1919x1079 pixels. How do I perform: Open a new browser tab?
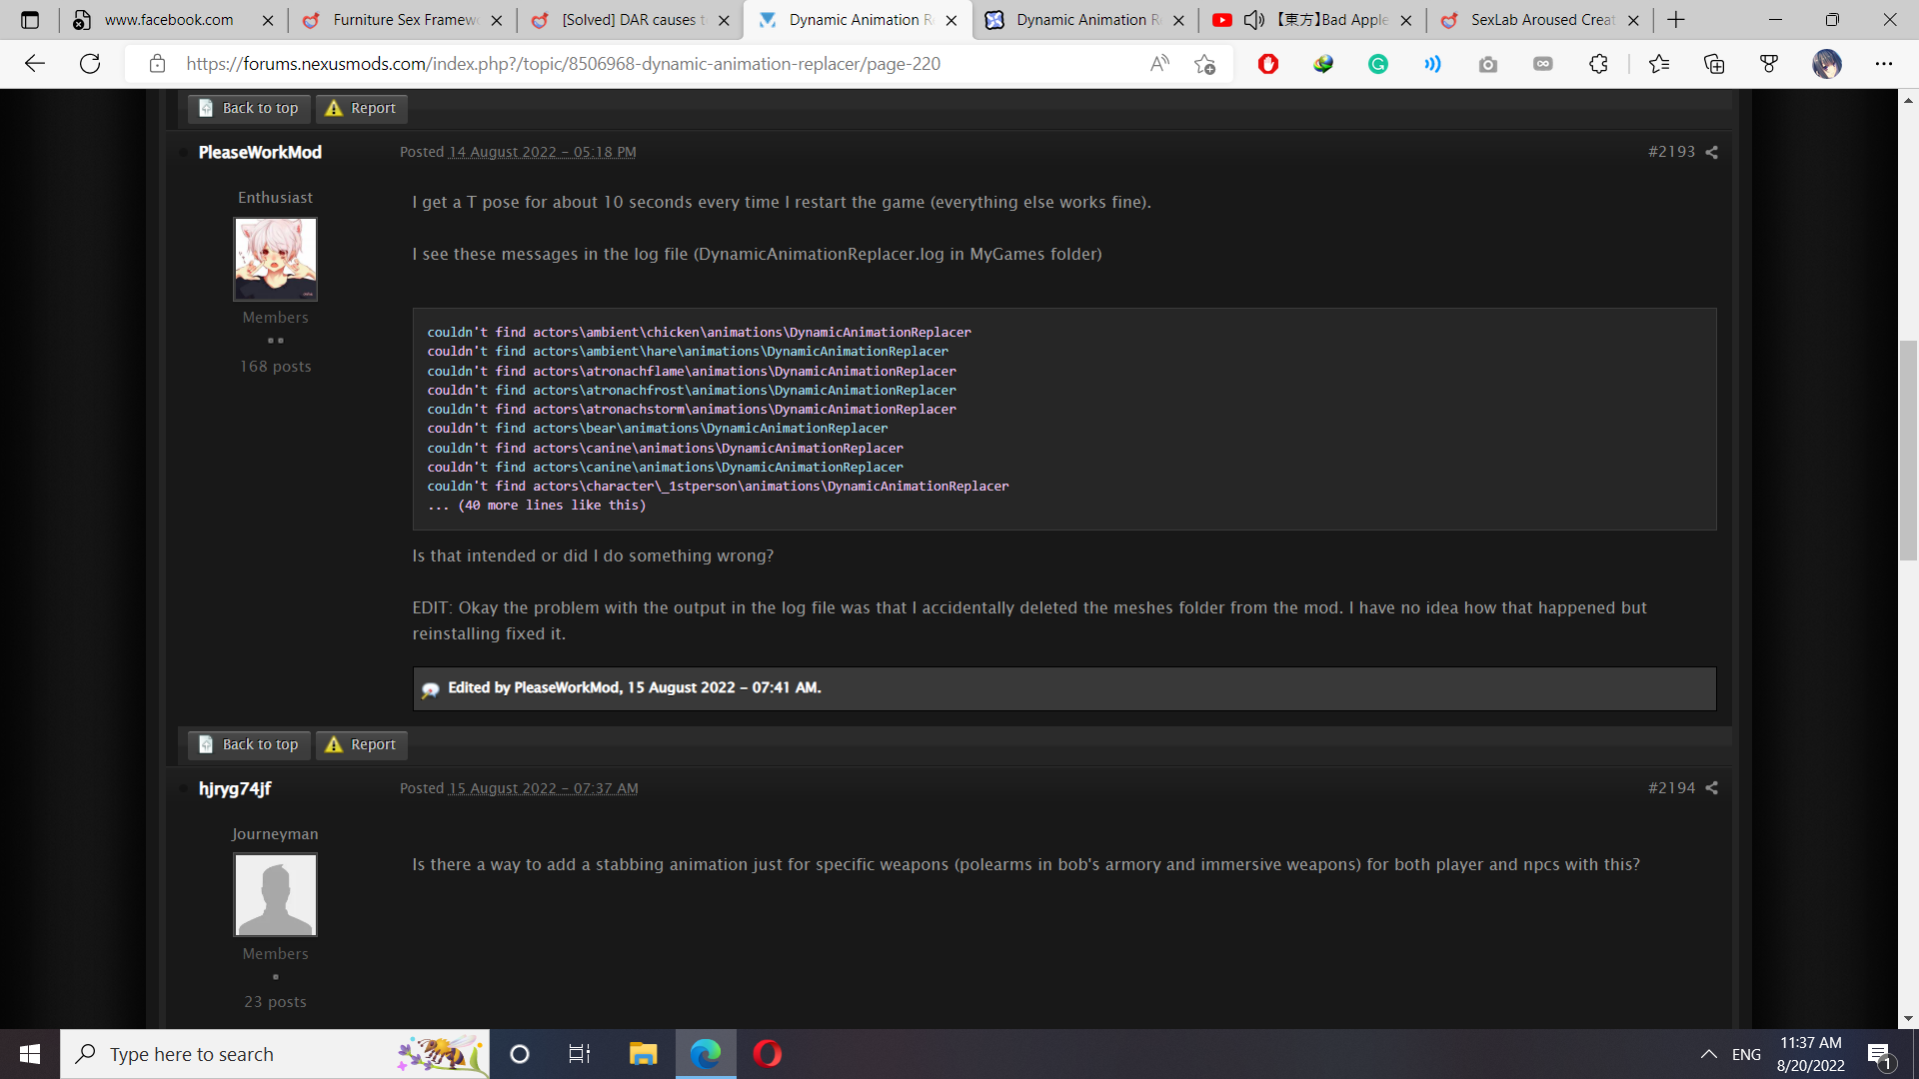point(1676,20)
